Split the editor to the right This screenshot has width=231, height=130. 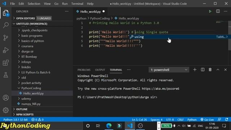(218, 11)
